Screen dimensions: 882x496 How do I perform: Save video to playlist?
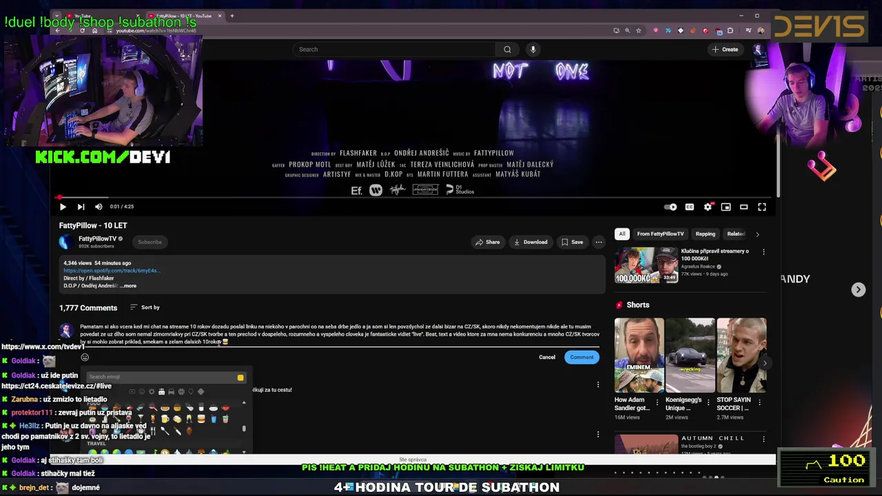(x=572, y=242)
